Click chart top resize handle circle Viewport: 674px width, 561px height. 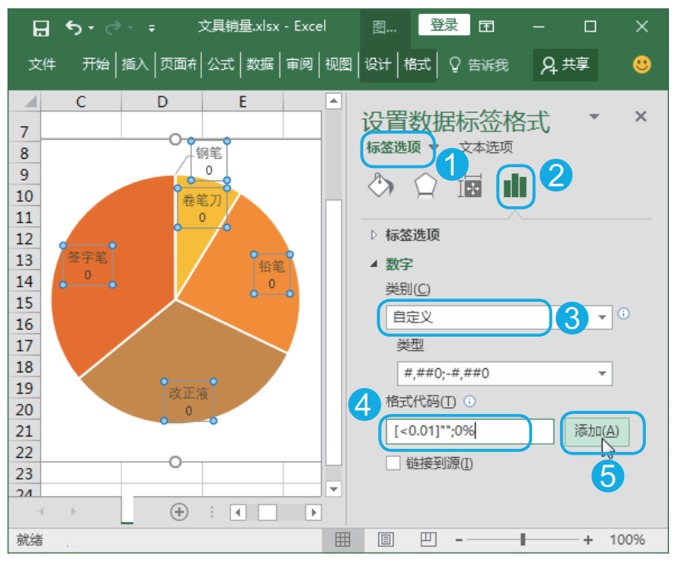click(175, 140)
